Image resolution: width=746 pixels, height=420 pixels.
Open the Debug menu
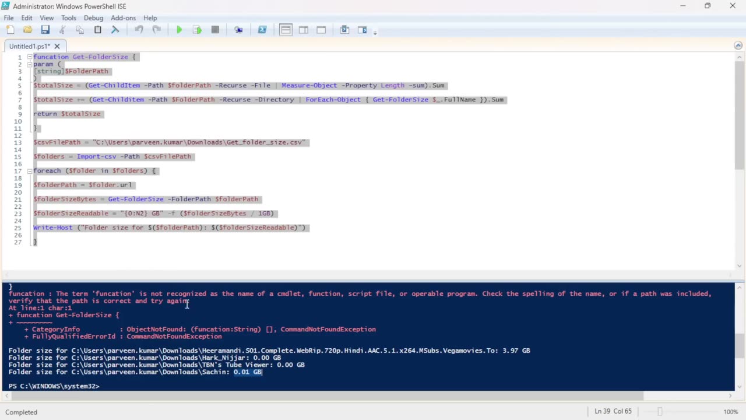[93, 18]
